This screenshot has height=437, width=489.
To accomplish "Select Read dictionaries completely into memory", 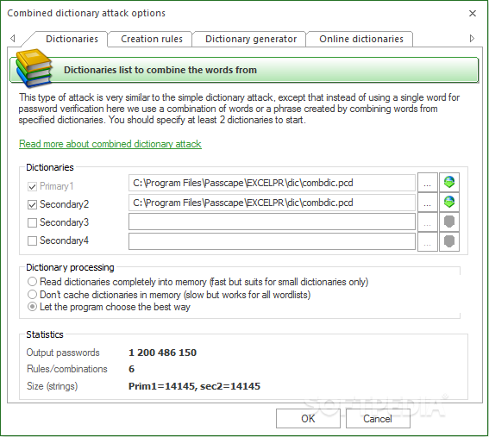I will pyautogui.click(x=32, y=282).
